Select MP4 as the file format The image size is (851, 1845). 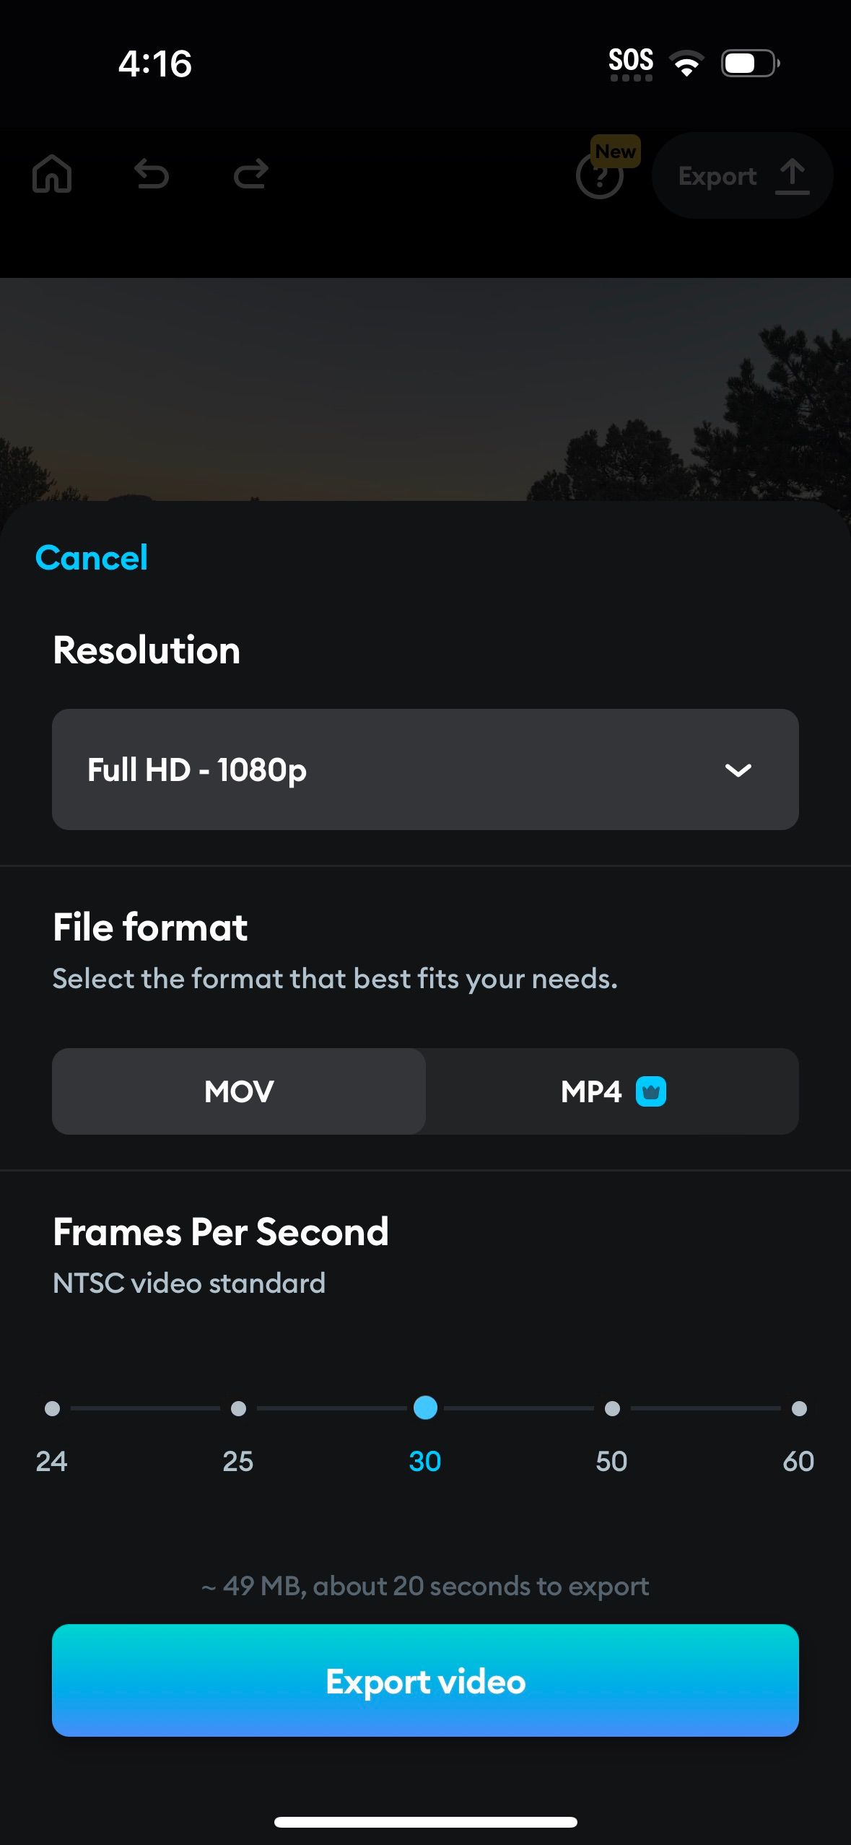click(592, 1092)
